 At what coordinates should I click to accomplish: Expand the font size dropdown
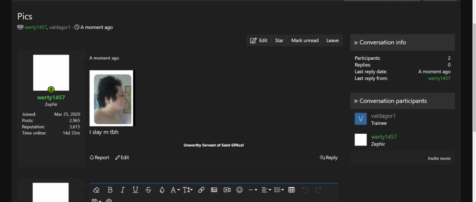[x=188, y=190]
